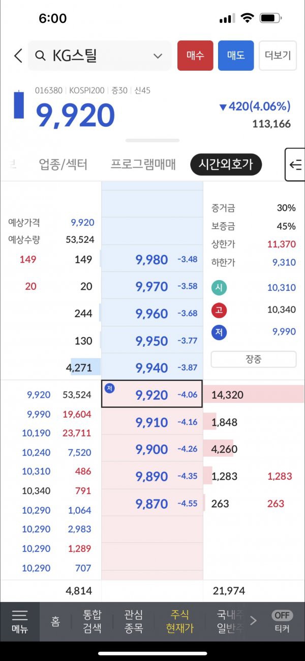The height and width of the screenshot is (661, 305).
Task: Tap the red 고 high price badge
Action: [219, 310]
